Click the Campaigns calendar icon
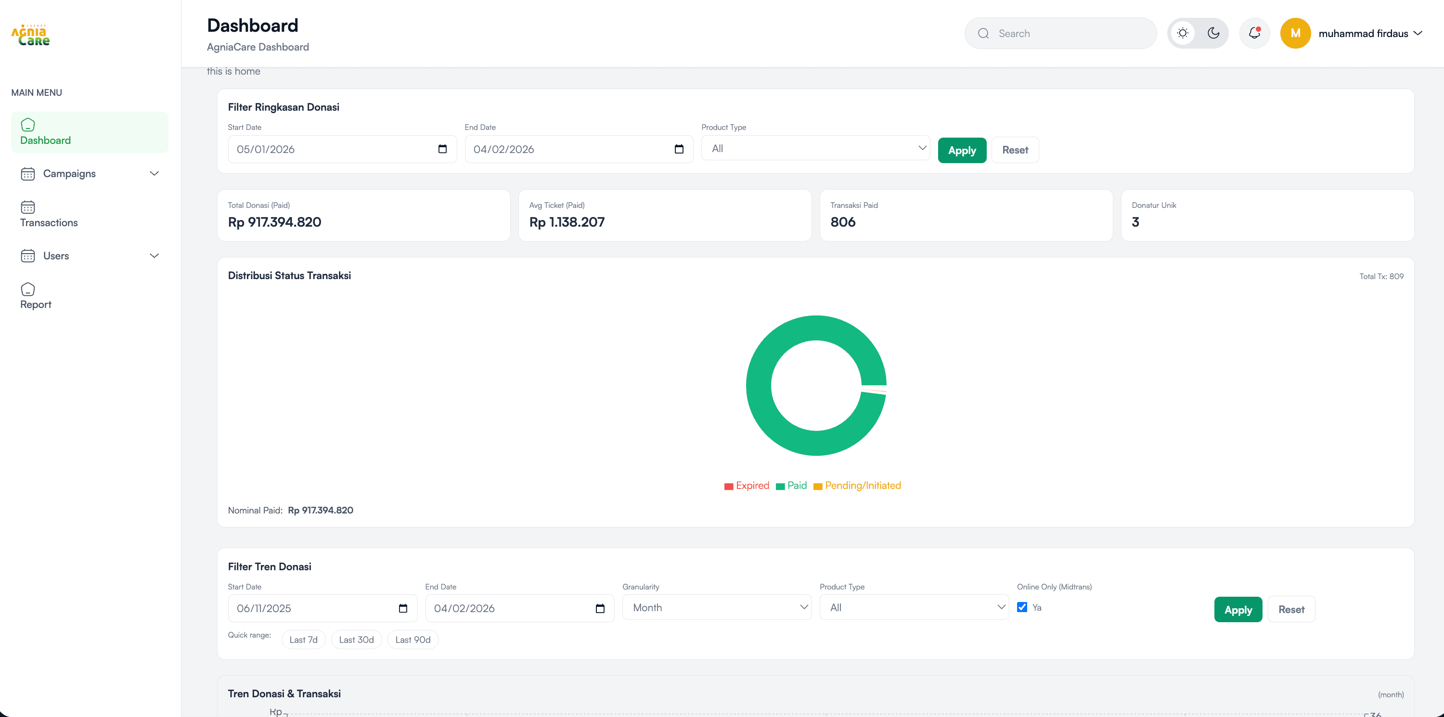Screen dimensions: 1444x717 pyautogui.click(x=27, y=174)
